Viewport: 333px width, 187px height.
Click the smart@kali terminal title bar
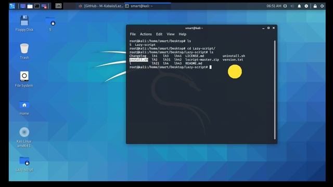pos(194,28)
